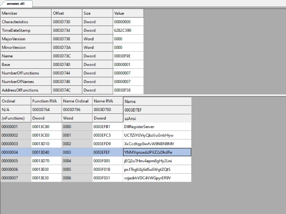Click the Member column header

pos(26,13)
